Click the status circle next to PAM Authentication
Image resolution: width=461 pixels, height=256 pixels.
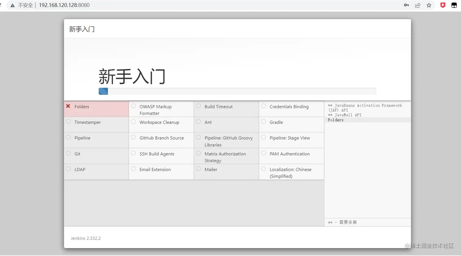tap(263, 153)
